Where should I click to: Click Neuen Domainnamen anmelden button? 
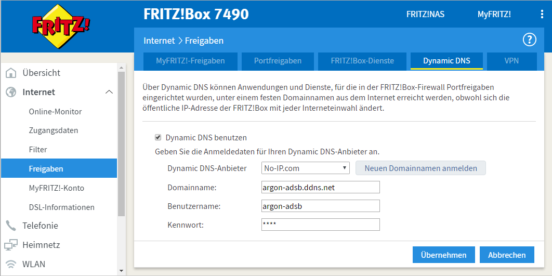(x=420, y=168)
